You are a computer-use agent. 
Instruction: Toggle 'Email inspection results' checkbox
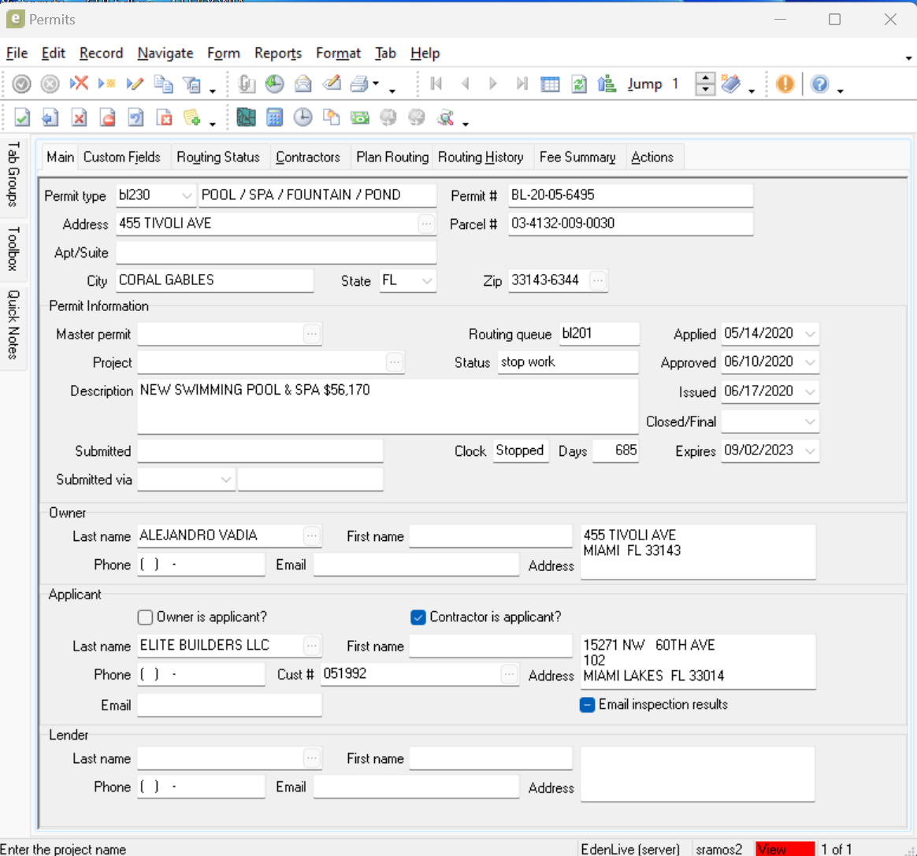pos(587,705)
